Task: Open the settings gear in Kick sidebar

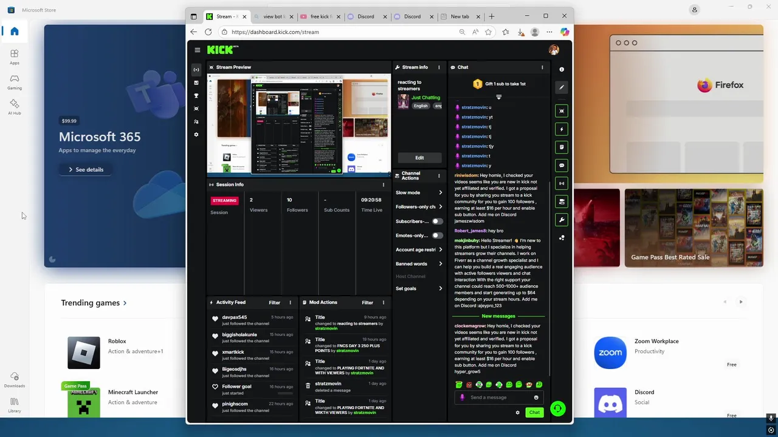Action: [196, 134]
